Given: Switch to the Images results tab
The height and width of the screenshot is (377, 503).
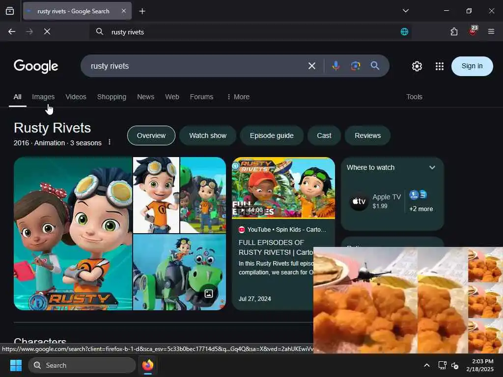Looking at the screenshot, I should 43,97.
